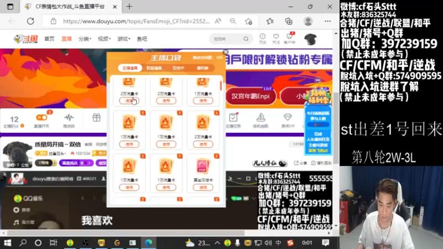Click the gift box icon in streamer toolbar
Image resolution: width=443 pixels, height=249 pixels.
click(x=96, y=117)
